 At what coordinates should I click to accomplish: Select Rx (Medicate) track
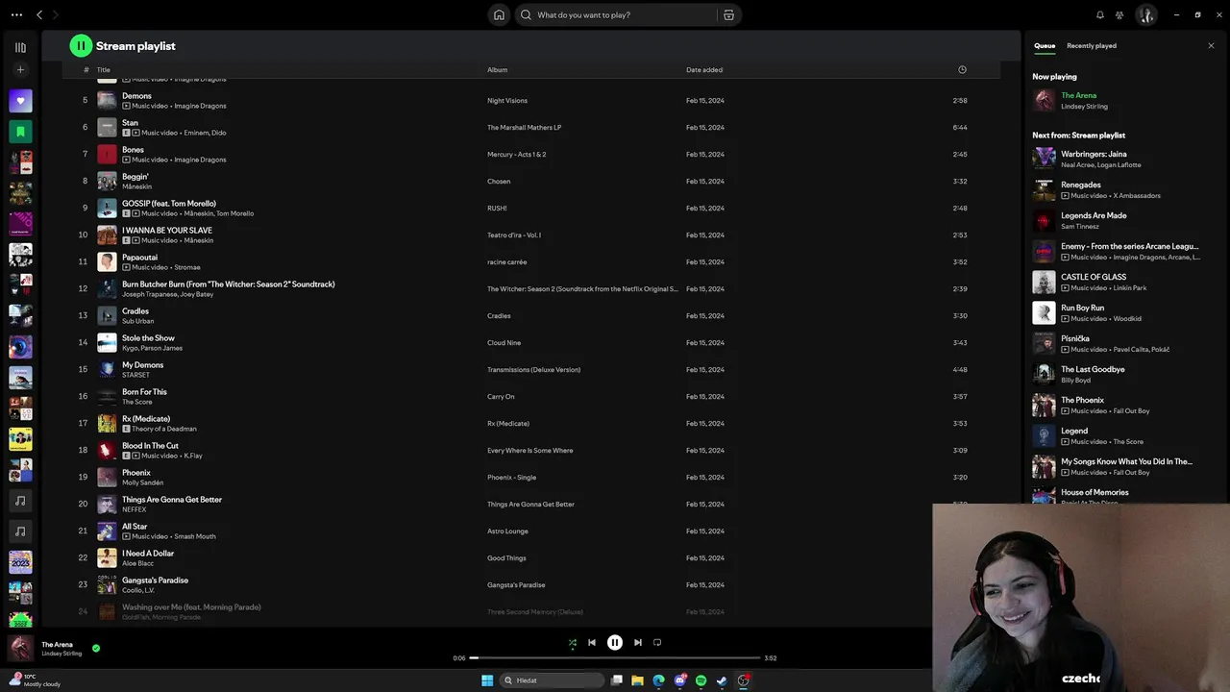click(x=146, y=419)
